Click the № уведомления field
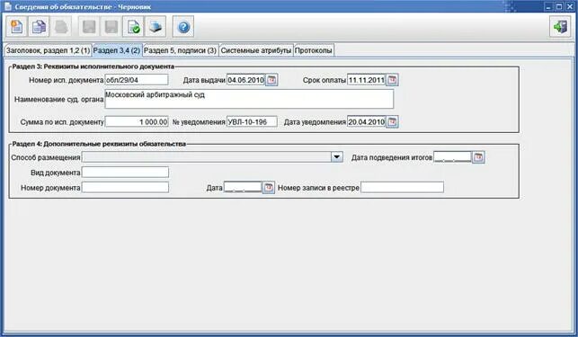The width and height of the screenshot is (578, 337). [252, 121]
